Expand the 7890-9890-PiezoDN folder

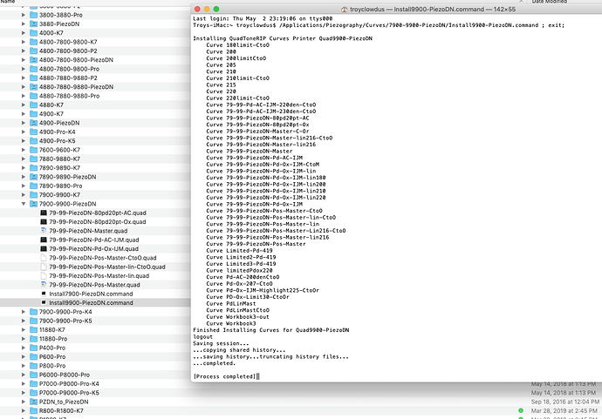(x=24, y=177)
